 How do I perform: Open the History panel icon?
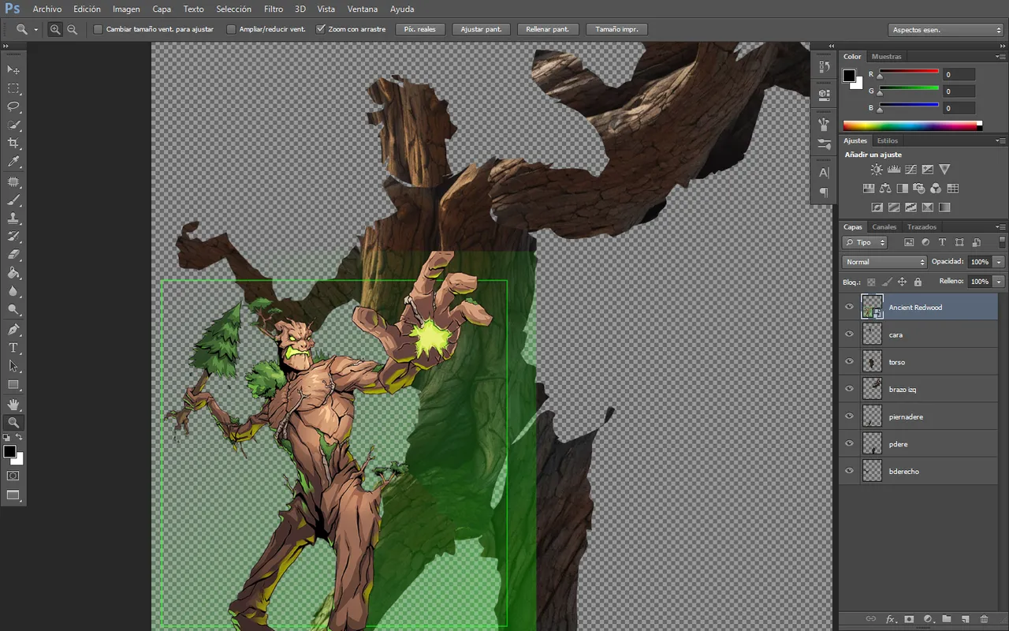(x=824, y=67)
